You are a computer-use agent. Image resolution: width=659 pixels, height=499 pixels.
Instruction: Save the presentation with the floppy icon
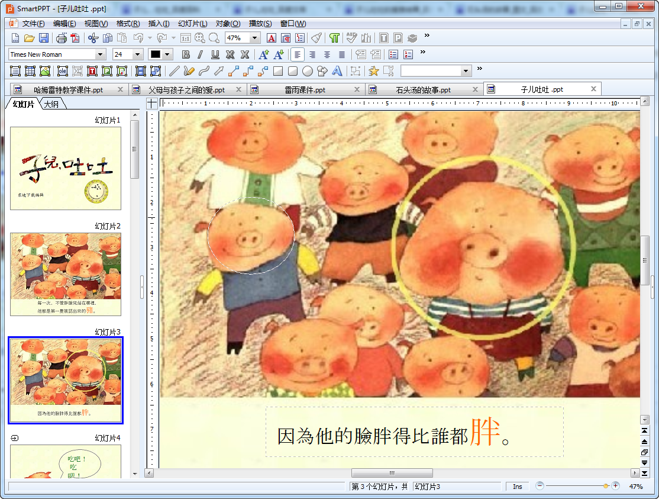tap(44, 38)
